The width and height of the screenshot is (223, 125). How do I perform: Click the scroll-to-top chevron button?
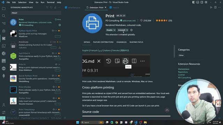click(x=167, y=110)
